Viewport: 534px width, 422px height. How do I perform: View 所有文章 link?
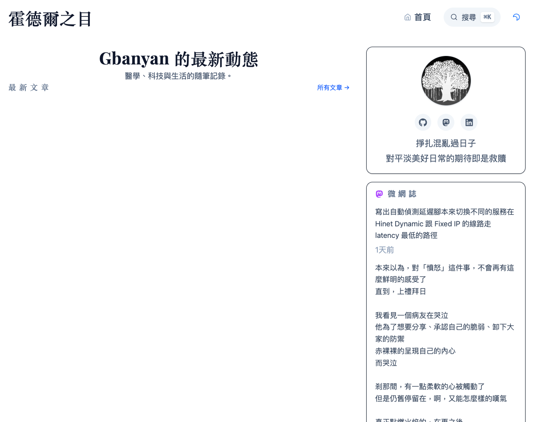pyautogui.click(x=330, y=88)
